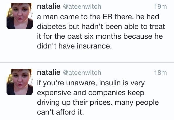Click the line "expensive and companies keep"
Image resolution: width=174 pixels, height=120 pixels.
tap(91, 92)
